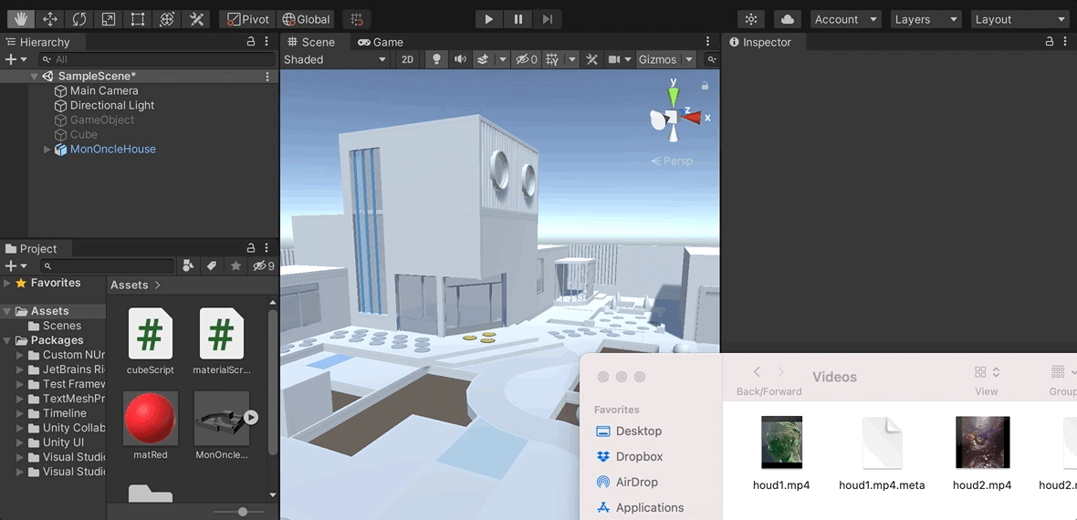Toggle scene lighting bulb icon
Viewport: 1077px width, 520px height.
coord(436,59)
